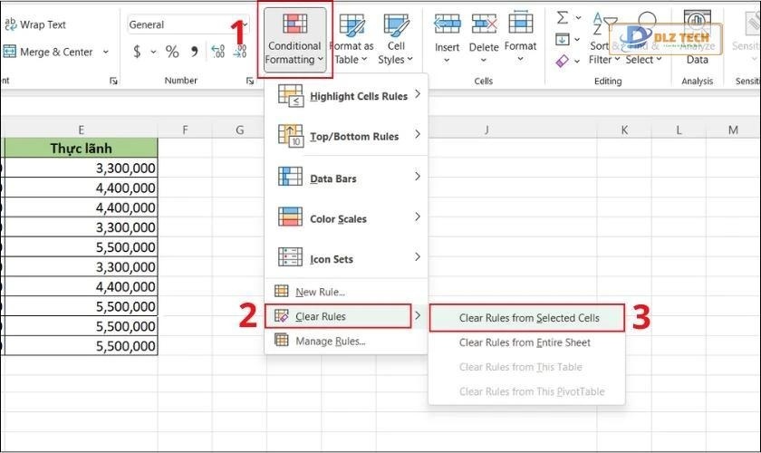
Task: Click New Rule in the menu
Action: (320, 292)
